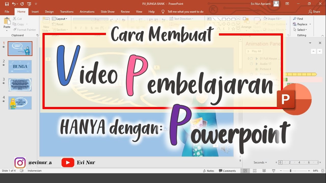Viewport: 326px width, 183px height.
Task: Open the Animations tab
Action: click(x=87, y=12)
